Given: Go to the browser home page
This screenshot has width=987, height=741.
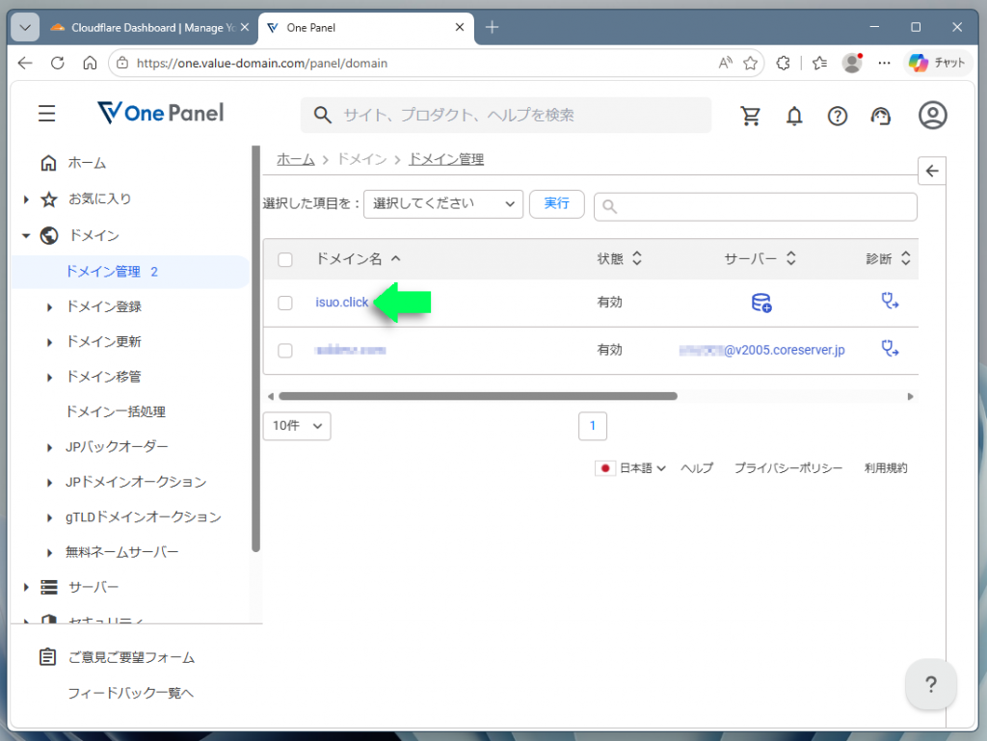Looking at the screenshot, I should click(90, 63).
